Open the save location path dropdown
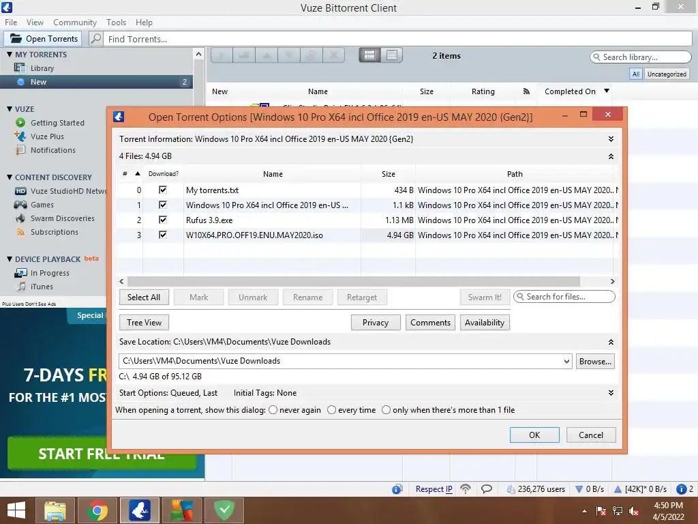Screen dimensions: 698x524 [x=566, y=362]
